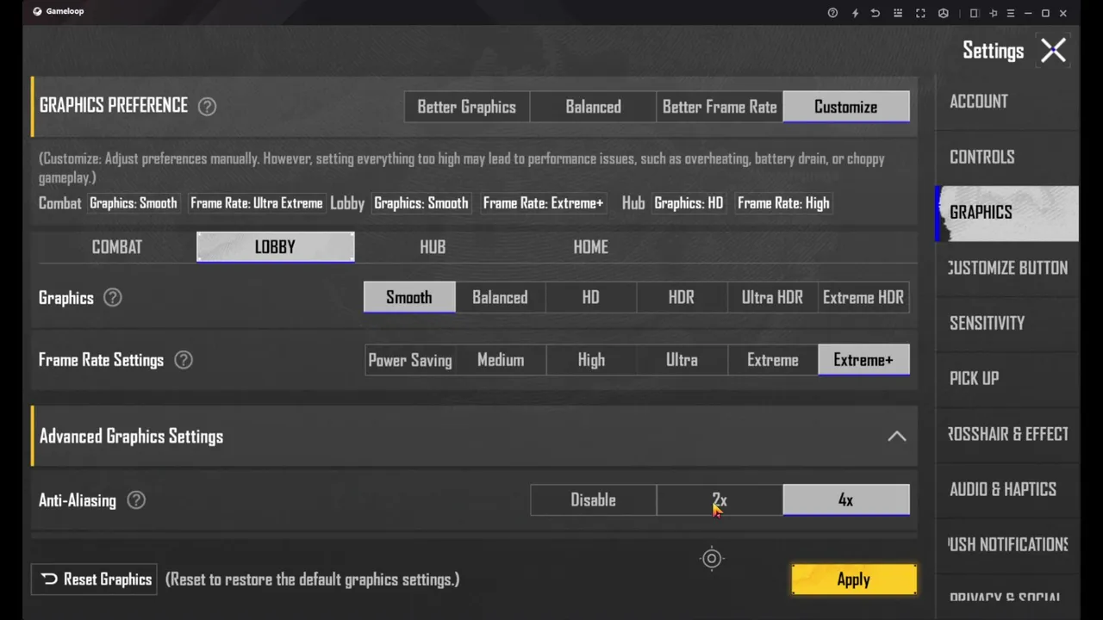The width and height of the screenshot is (1103, 620).
Task: Click 'Frame Rate: Extreme+' lobby summary tag
Action: tap(543, 203)
